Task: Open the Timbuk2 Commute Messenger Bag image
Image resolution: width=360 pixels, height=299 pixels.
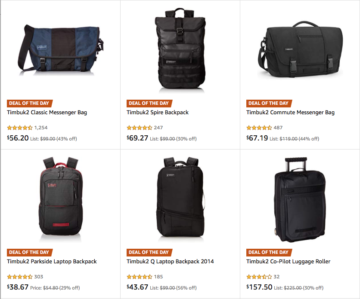Action: click(300, 49)
